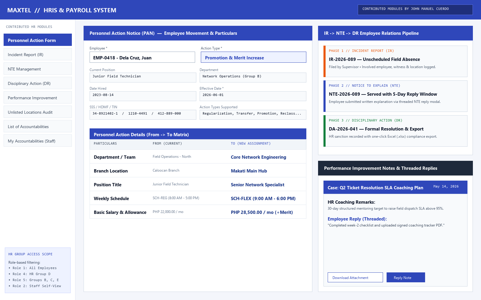Open Incident Report (IR) module
This screenshot has height=300, width=481.
click(38, 54)
